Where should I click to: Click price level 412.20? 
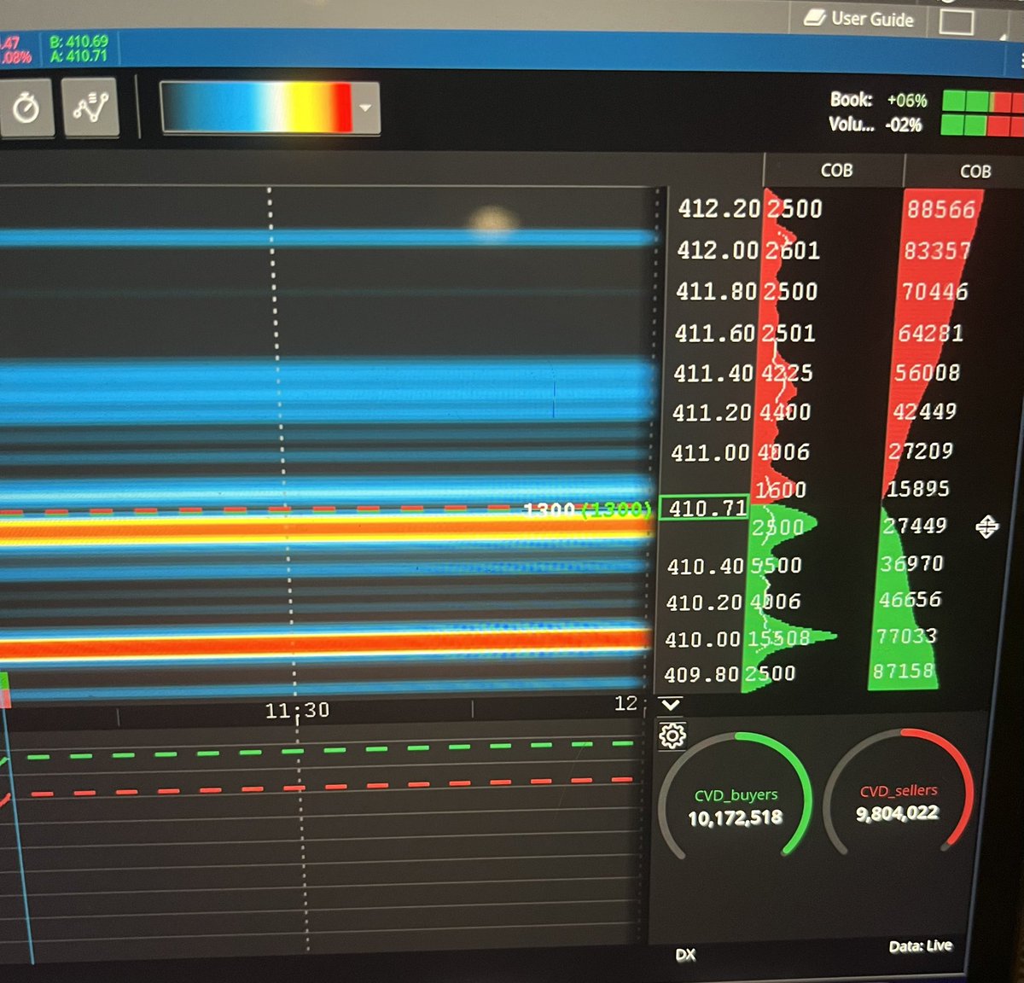719,209
